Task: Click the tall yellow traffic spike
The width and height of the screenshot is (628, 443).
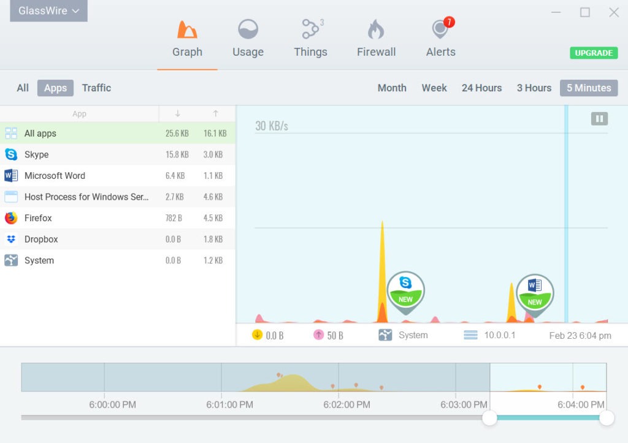Action: tap(383, 272)
